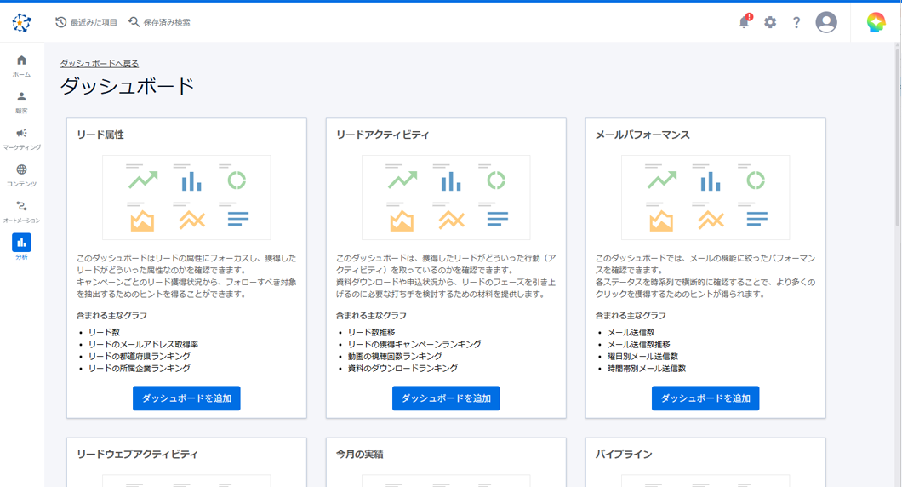Click the app logo in top-left corner
Screen dimensions: 902x487
pos(22,22)
